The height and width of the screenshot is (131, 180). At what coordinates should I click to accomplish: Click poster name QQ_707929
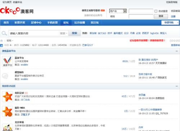tap(162, 113)
